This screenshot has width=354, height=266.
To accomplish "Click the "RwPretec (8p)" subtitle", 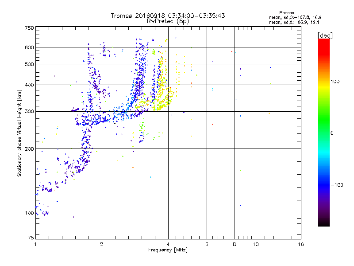I will (168, 21).
